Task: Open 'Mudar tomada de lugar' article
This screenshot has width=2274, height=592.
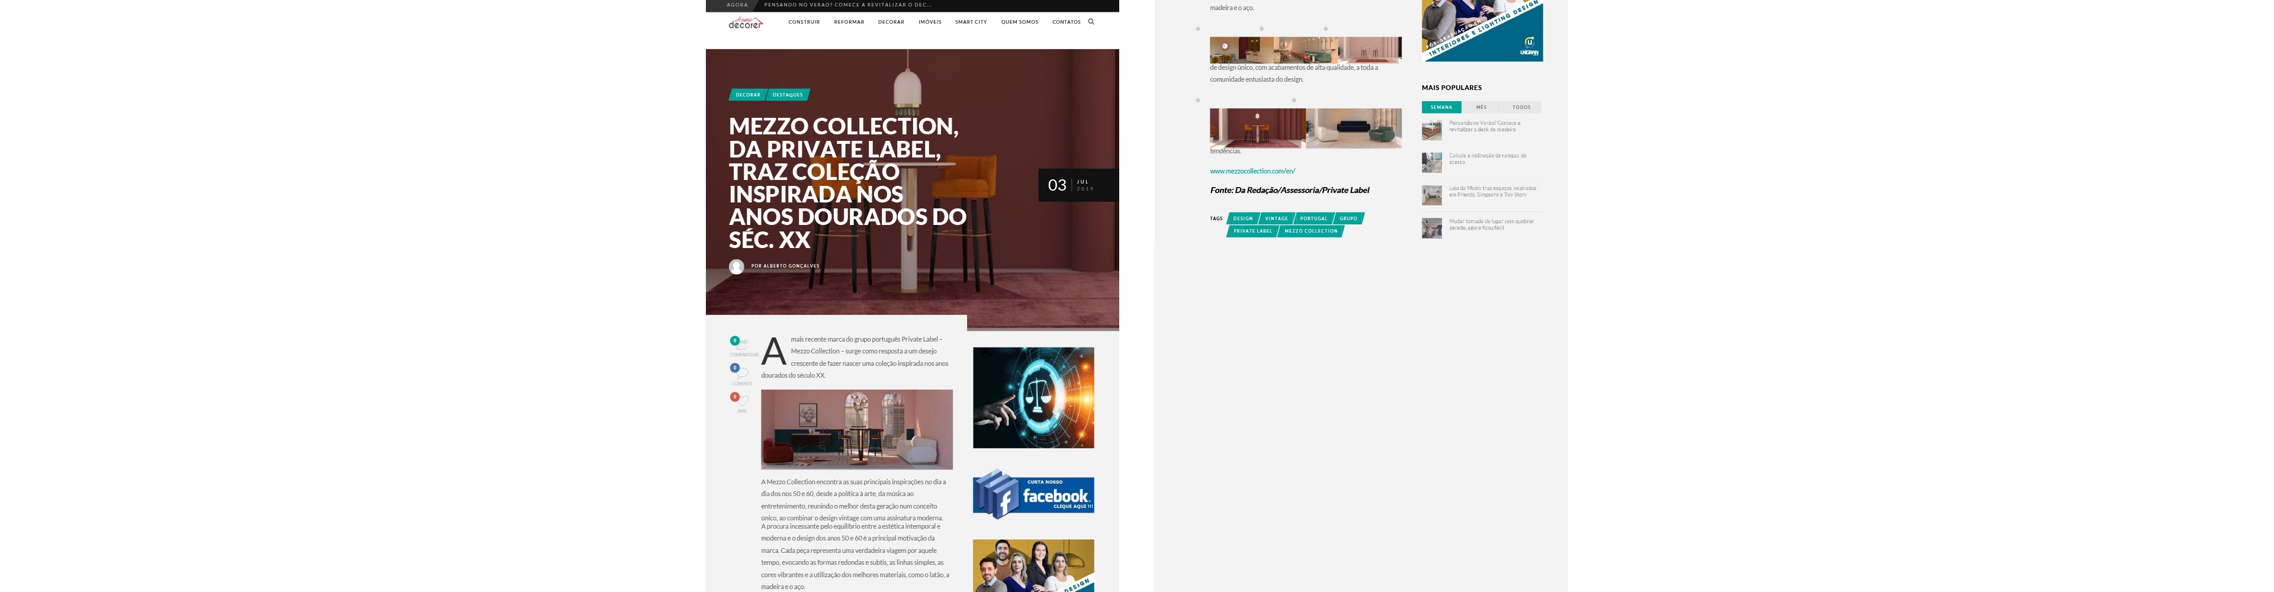Action: click(1491, 224)
